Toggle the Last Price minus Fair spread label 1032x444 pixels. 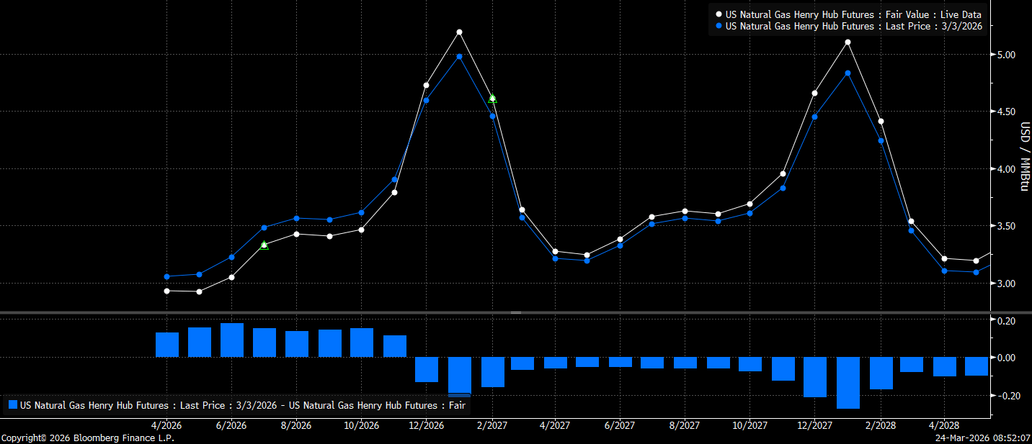coord(243,405)
